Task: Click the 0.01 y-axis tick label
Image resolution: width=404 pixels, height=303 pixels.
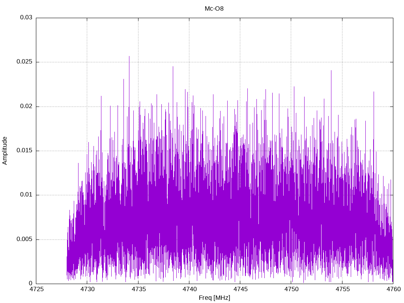Action: click(26, 195)
